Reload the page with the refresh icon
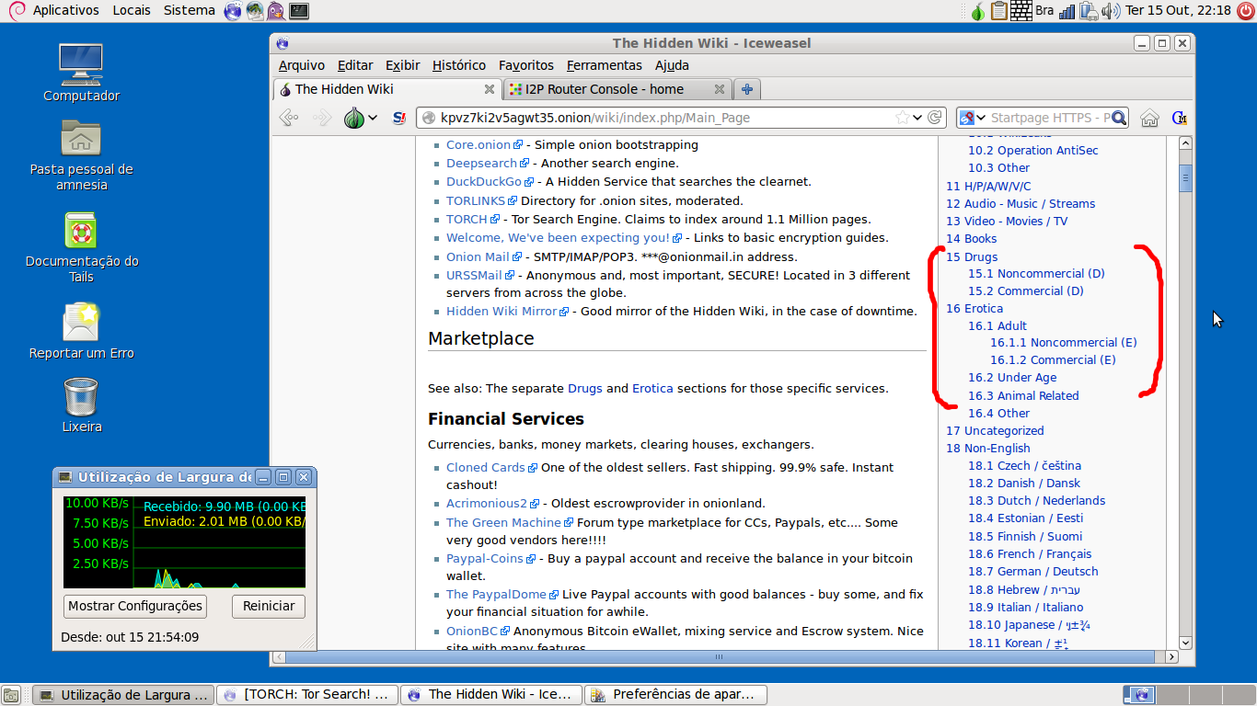 [x=935, y=118]
